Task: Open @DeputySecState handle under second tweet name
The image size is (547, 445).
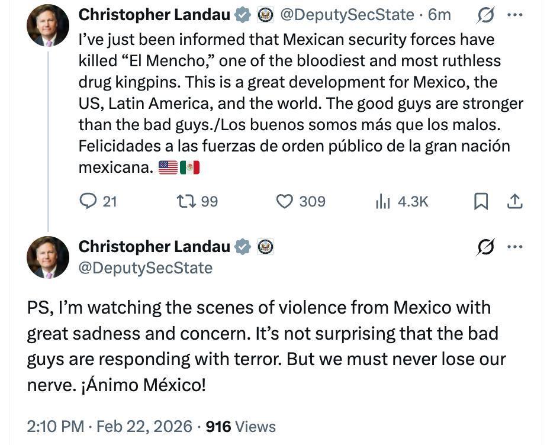Action: click(146, 268)
